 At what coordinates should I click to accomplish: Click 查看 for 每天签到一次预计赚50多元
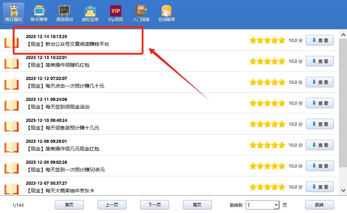pos(319,166)
